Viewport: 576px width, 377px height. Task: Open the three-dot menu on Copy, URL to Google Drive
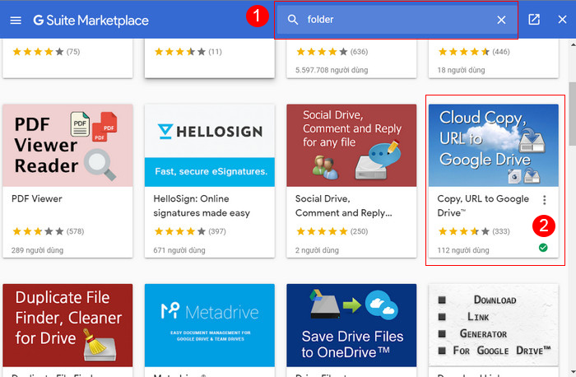545,200
